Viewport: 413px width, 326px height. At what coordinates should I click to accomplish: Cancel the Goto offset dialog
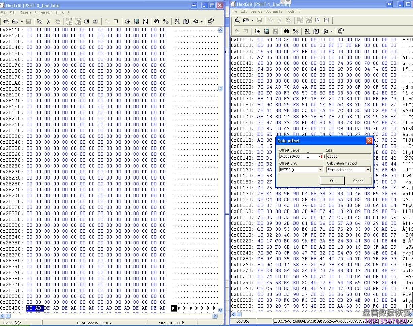[x=359, y=181]
